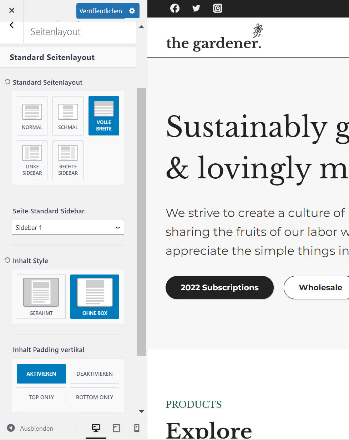Image resolution: width=349 pixels, height=440 pixels.
Task: Open publish settings gear icon
Action: coord(132,11)
